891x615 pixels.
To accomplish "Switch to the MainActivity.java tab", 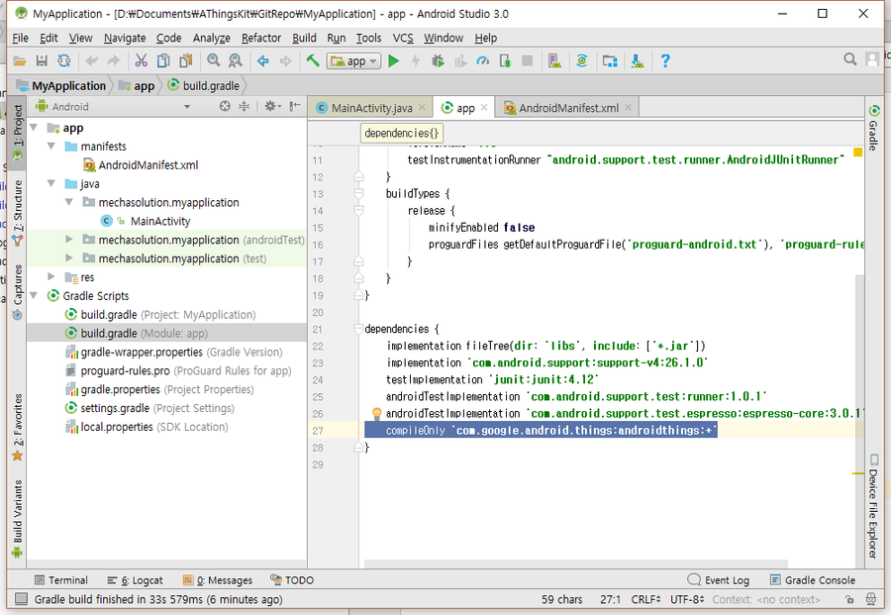I will (370, 107).
